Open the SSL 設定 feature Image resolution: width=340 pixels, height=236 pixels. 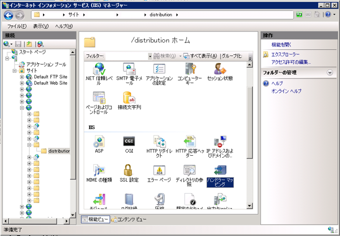coord(129,173)
